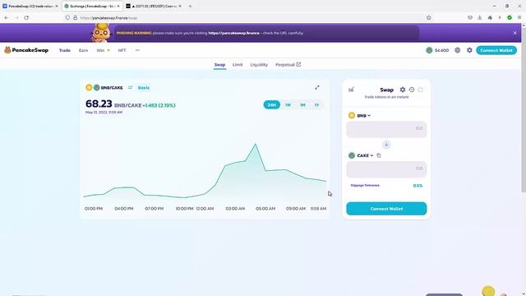Refresh the swap price icon

[420, 90]
